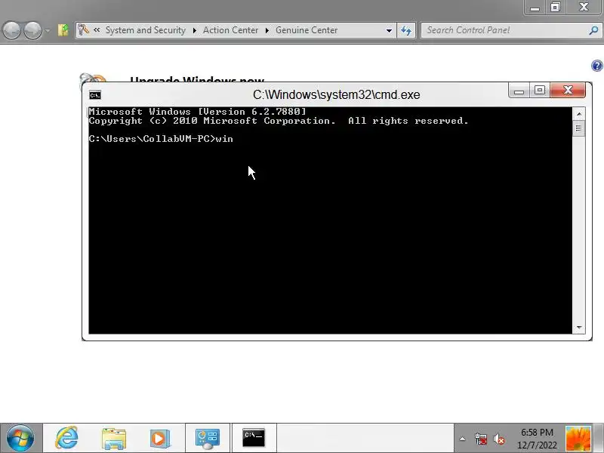
Task: Go forward in Control Panel window
Action: (32, 30)
